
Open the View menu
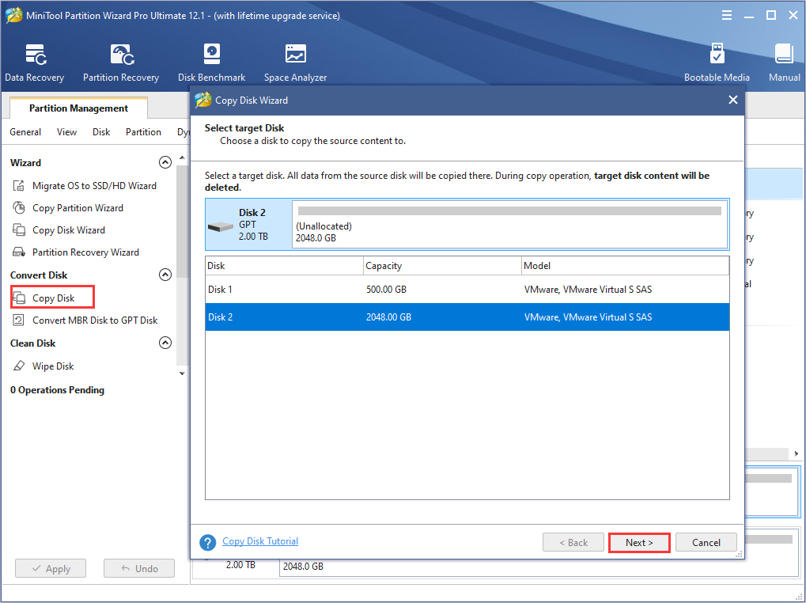pyautogui.click(x=66, y=132)
